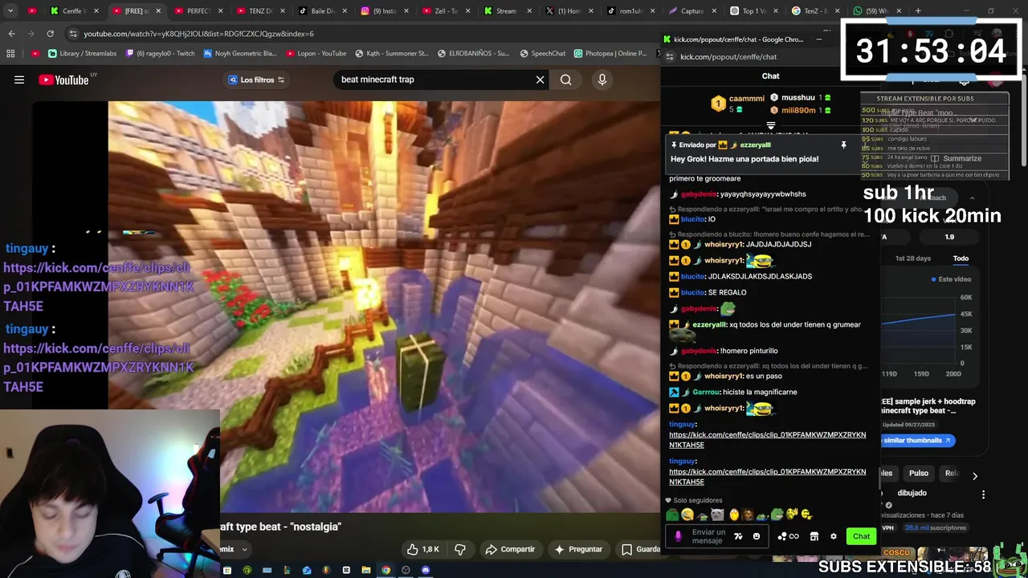Open Discord from the taskbar

[426, 570]
